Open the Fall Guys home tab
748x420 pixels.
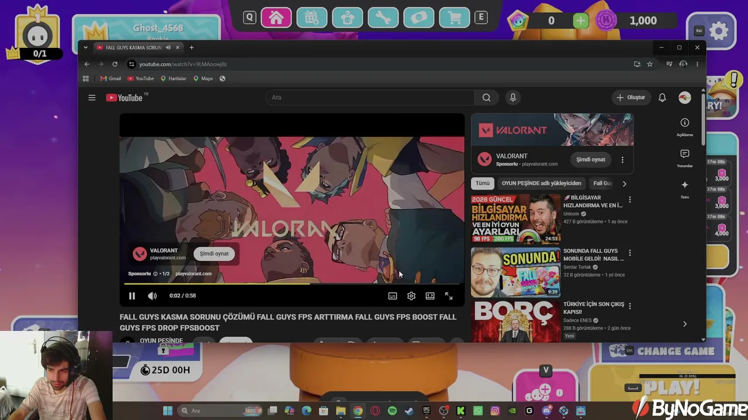point(276,17)
